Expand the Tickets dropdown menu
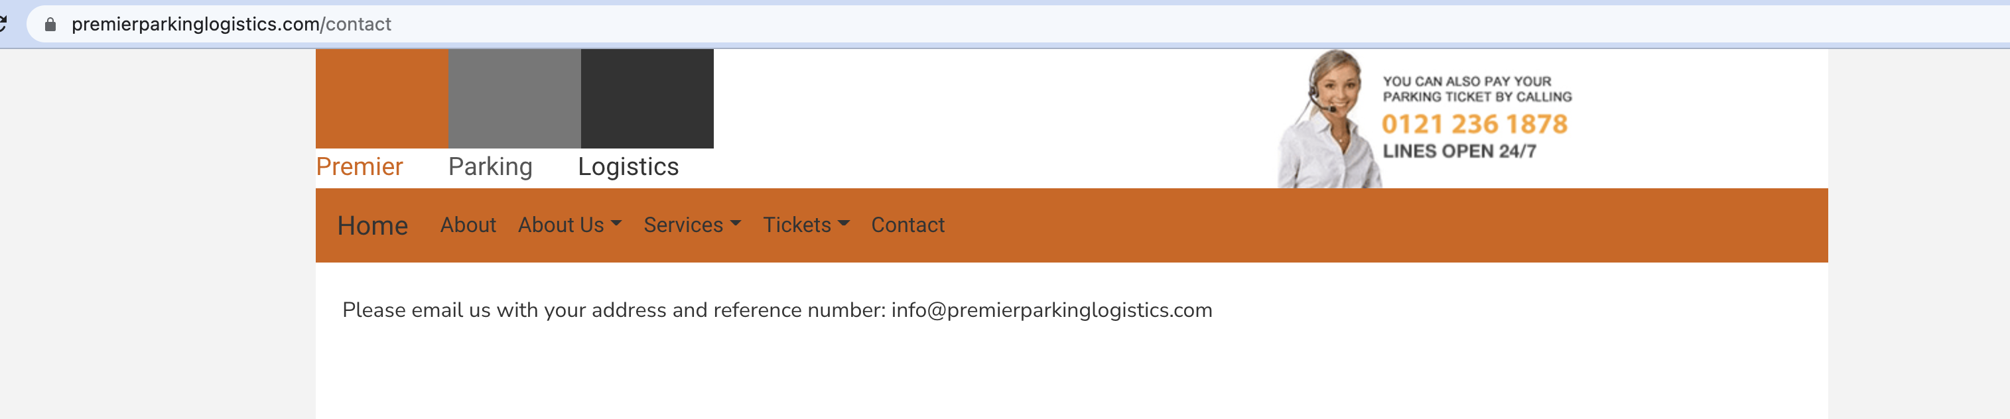Image resolution: width=2010 pixels, height=419 pixels. click(x=806, y=225)
